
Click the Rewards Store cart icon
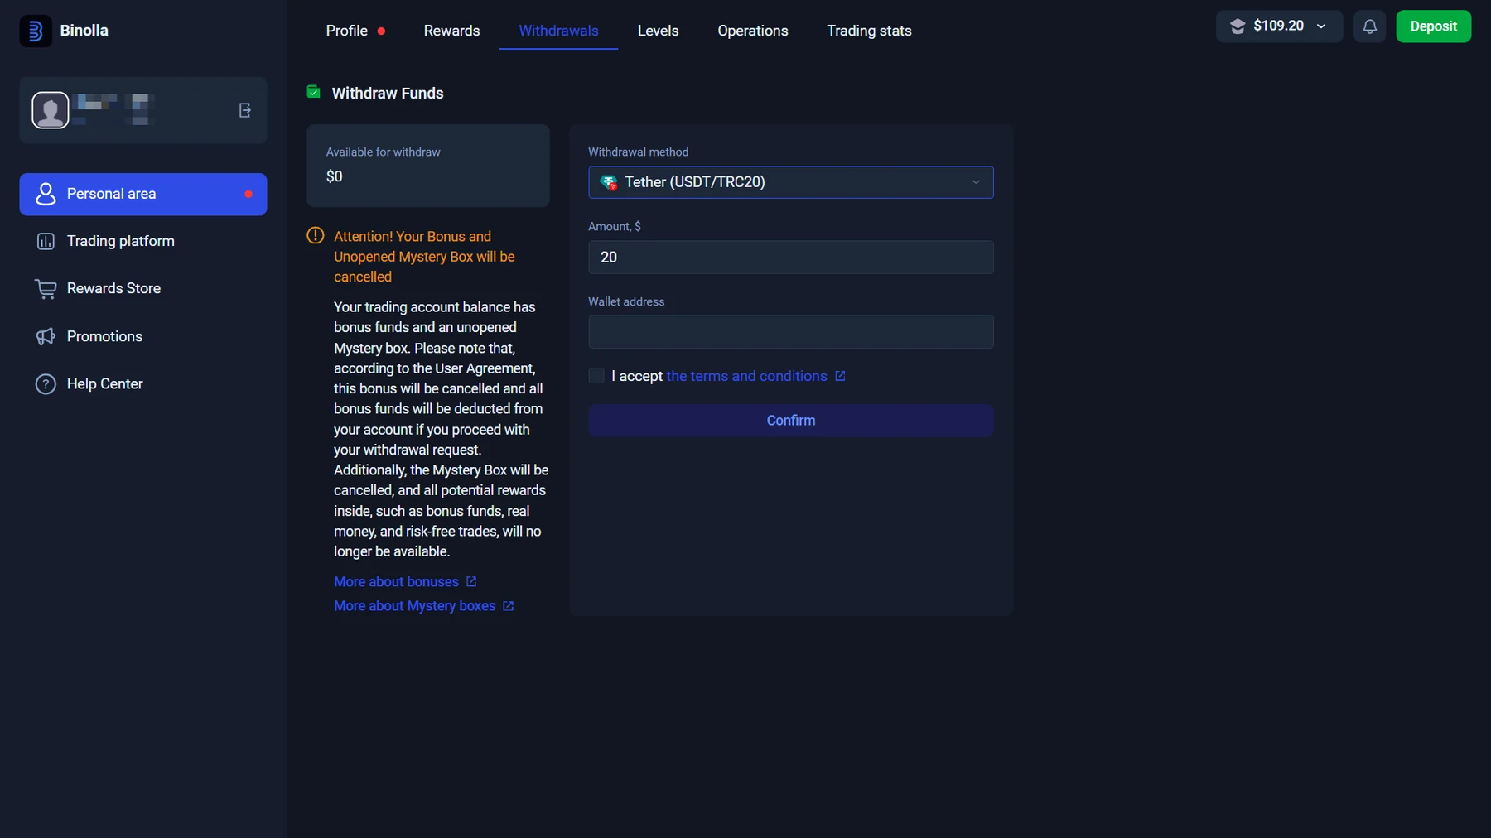[46, 289]
